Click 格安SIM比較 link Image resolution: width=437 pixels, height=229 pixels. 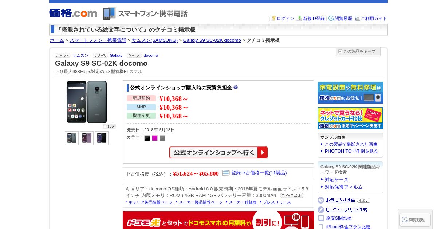pos(339,218)
